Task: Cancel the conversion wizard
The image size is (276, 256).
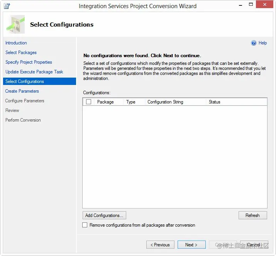Action: tap(254, 245)
